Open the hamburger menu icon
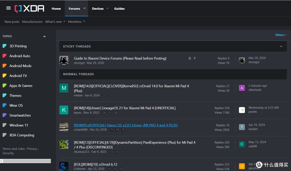The width and height of the screenshot is (291, 171). click(x=8, y=8)
